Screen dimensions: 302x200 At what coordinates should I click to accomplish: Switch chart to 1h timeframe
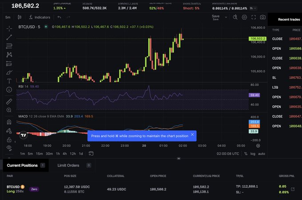(x=58, y=154)
